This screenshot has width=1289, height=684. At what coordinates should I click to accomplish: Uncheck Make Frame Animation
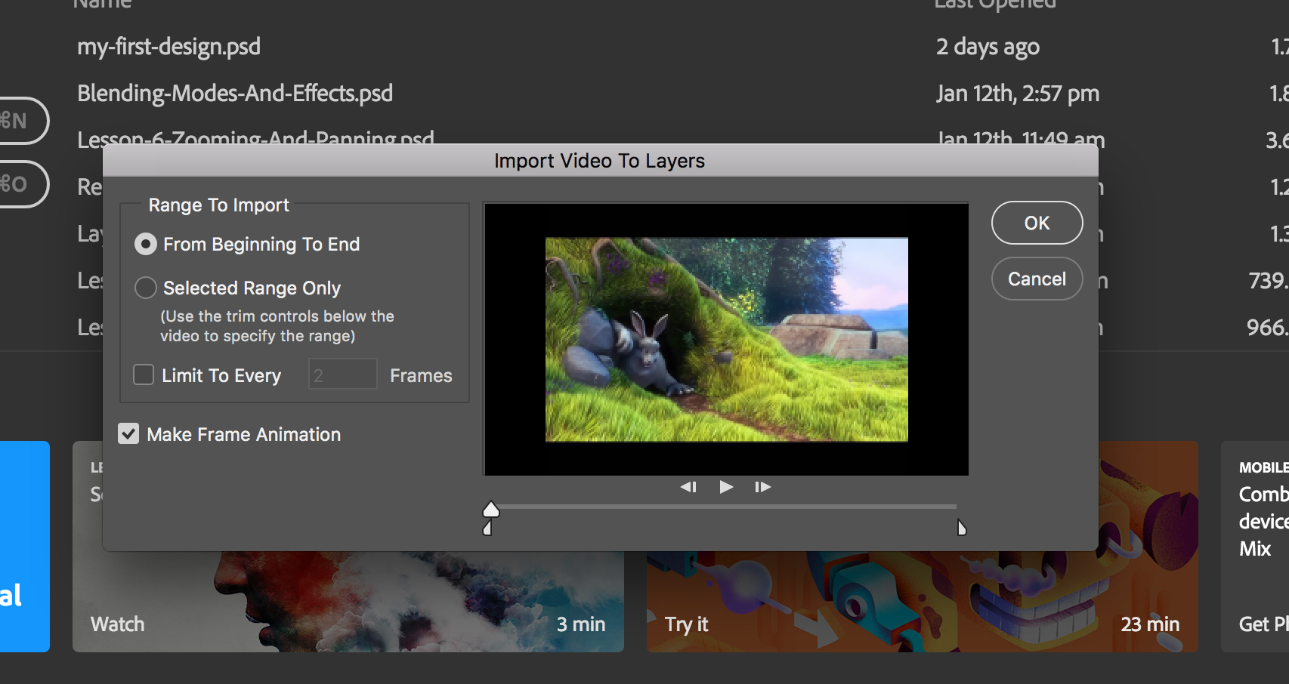pos(128,433)
